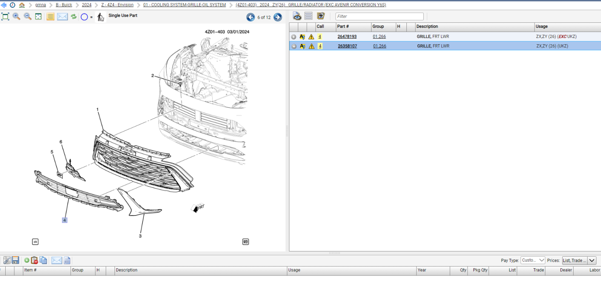Open group 01.266 link in first row

point(379,37)
